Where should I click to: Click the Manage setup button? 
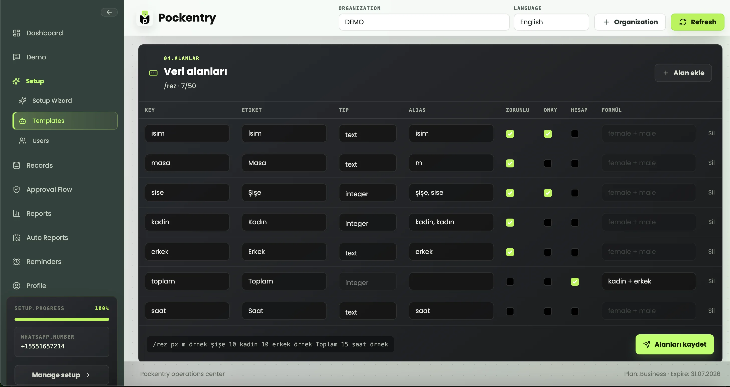(61, 375)
